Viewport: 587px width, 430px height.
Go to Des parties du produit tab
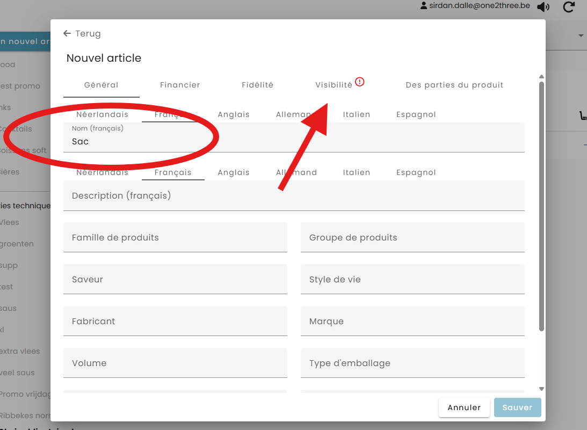(454, 85)
